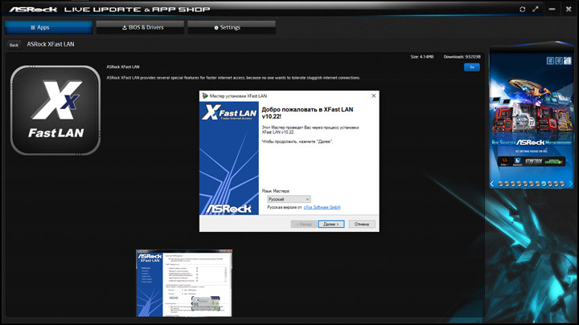Viewport: 579px width, 325px height.
Task: Open the Apps tab
Action: point(48,27)
